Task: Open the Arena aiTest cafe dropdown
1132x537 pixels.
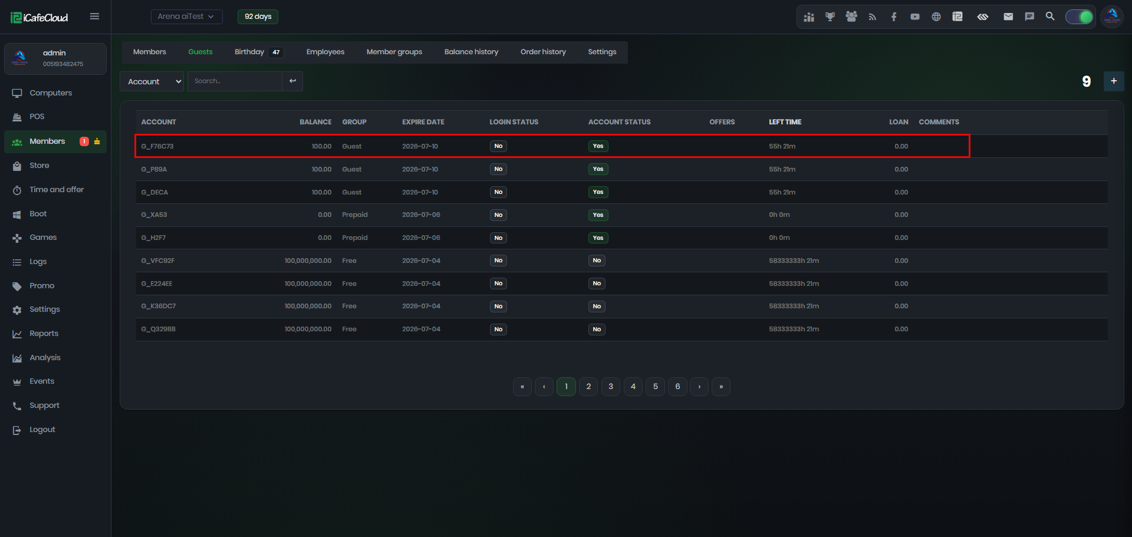Action: (x=186, y=17)
